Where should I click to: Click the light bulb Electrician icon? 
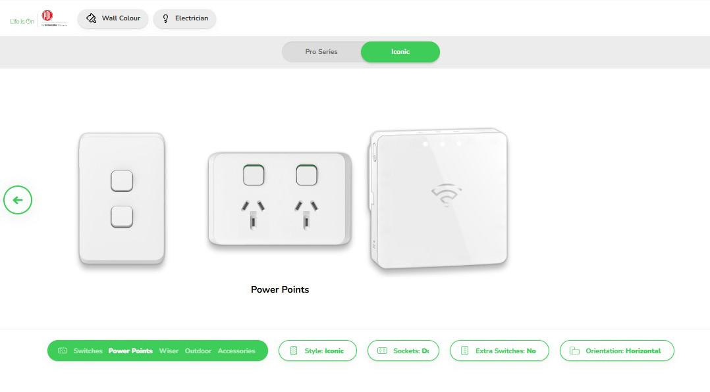166,18
